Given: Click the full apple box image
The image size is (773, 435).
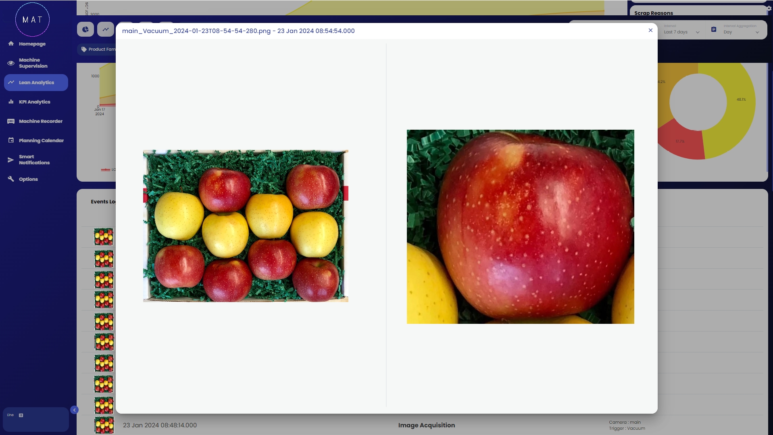Looking at the screenshot, I should click(246, 226).
